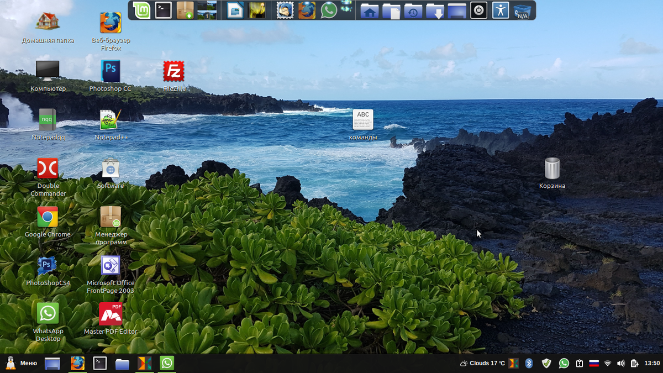Image resolution: width=663 pixels, height=373 pixels.
Task: Open the file manager folder in bottom panel
Action: (x=122, y=364)
